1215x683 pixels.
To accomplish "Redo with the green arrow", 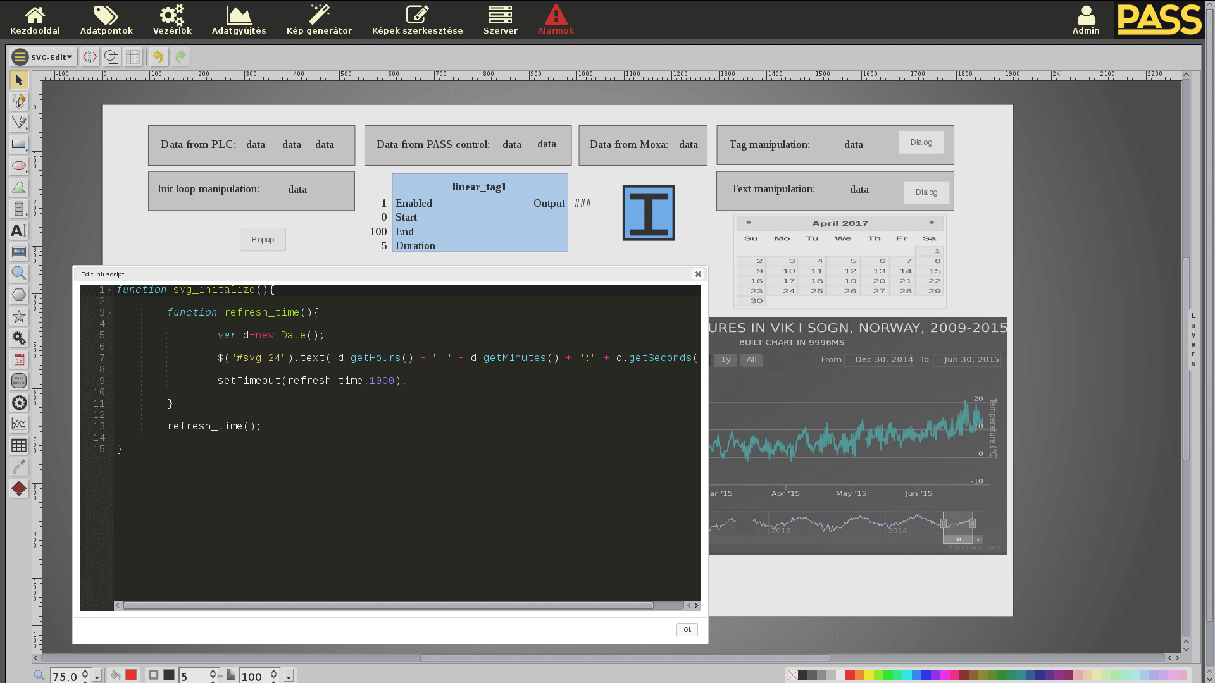I will (x=180, y=57).
